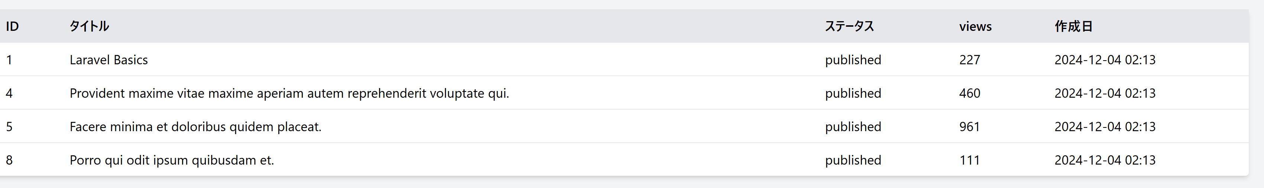Click published status of Laravel Basics row

tap(853, 60)
